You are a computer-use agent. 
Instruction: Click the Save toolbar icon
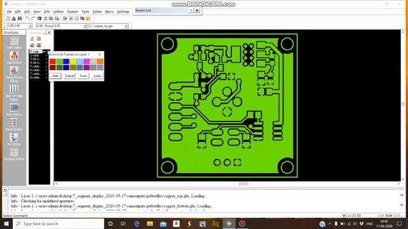pos(20,18)
